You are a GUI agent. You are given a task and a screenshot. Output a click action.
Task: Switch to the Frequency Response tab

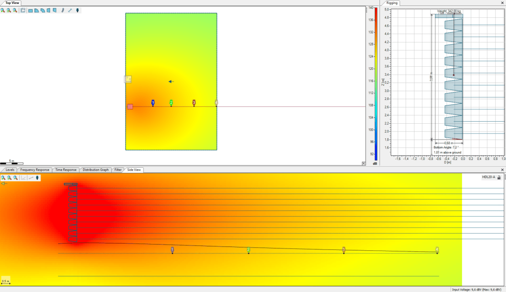[35, 170]
